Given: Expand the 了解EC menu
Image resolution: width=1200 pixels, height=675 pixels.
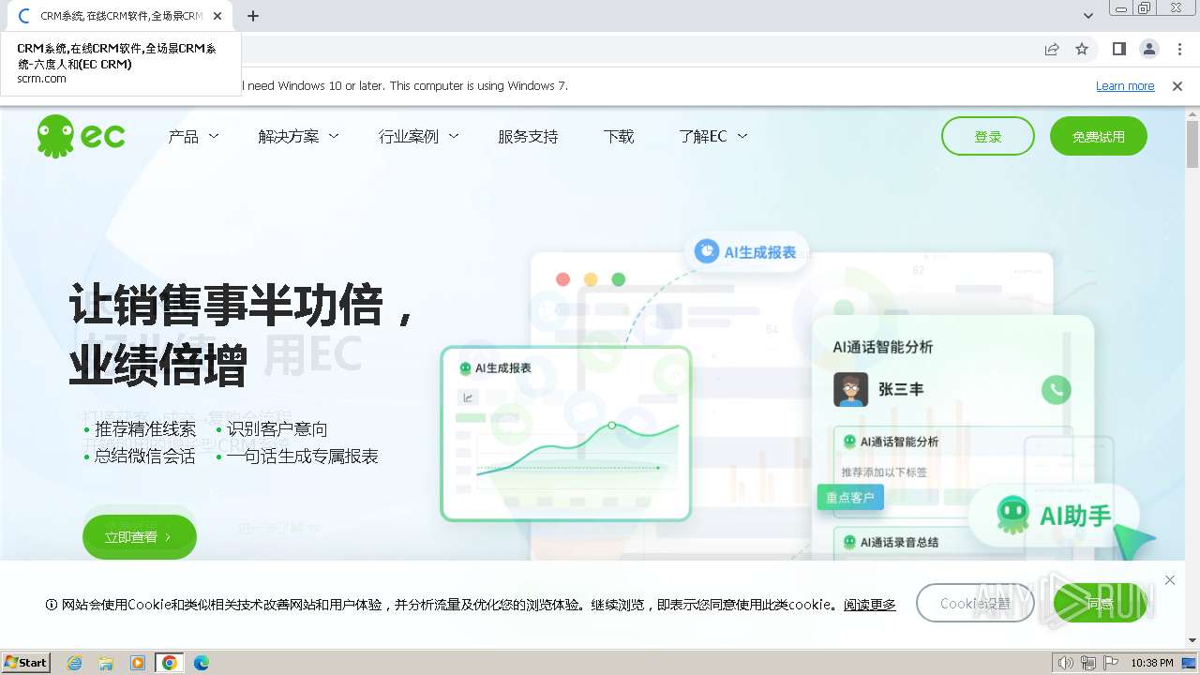Looking at the screenshot, I should [712, 137].
